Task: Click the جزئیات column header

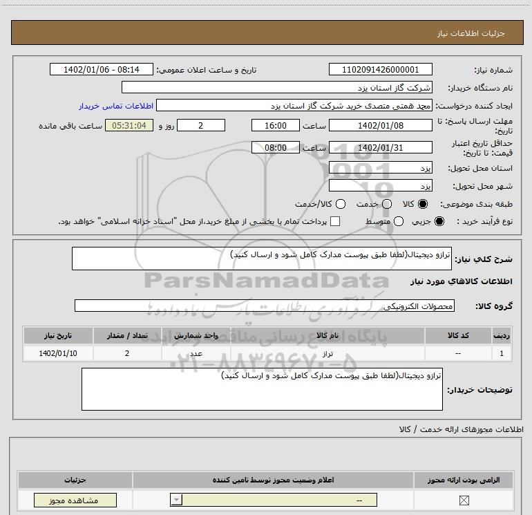Action: tap(75, 480)
